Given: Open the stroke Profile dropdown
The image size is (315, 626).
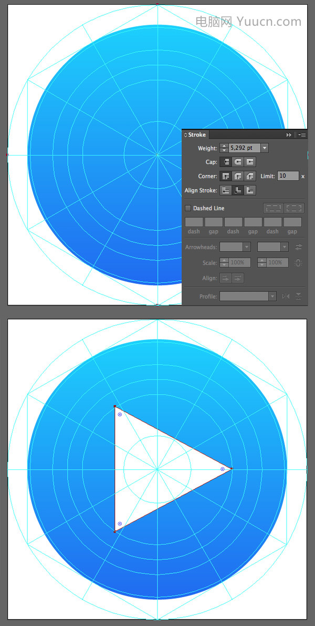Looking at the screenshot, I should pyautogui.click(x=272, y=296).
